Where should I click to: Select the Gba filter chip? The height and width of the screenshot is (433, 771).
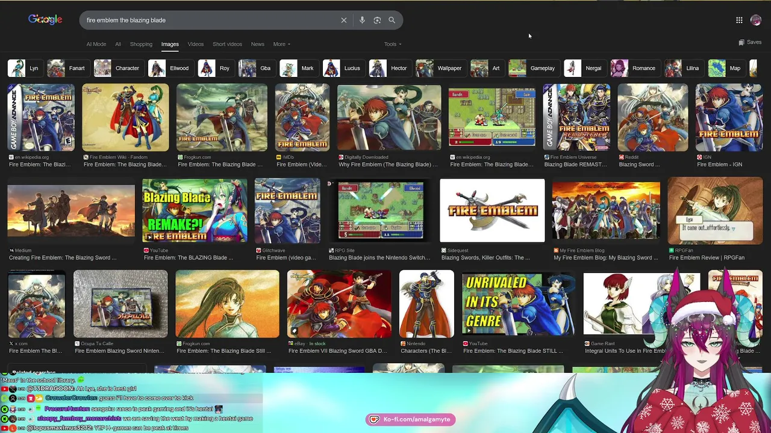pos(256,68)
